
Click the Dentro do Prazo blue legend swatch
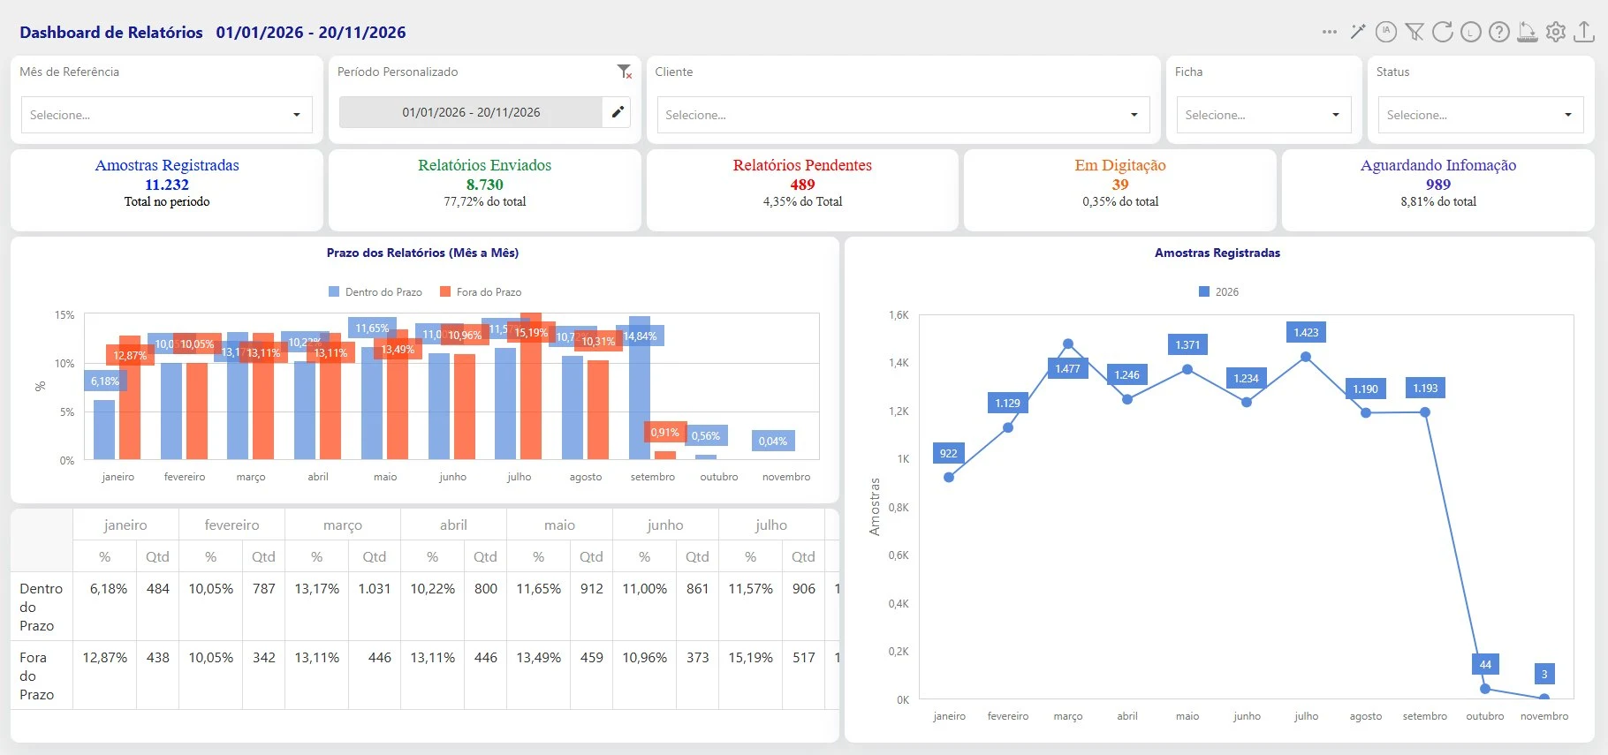334,292
